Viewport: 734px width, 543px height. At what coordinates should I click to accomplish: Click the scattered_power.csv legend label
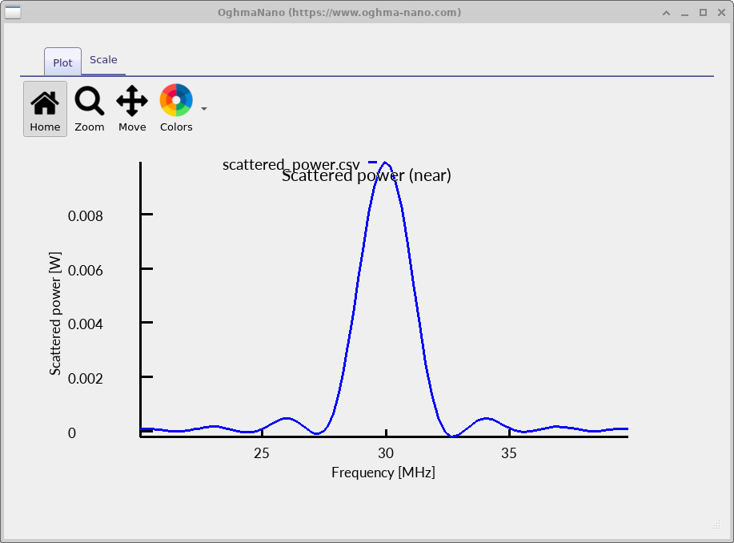tap(291, 165)
